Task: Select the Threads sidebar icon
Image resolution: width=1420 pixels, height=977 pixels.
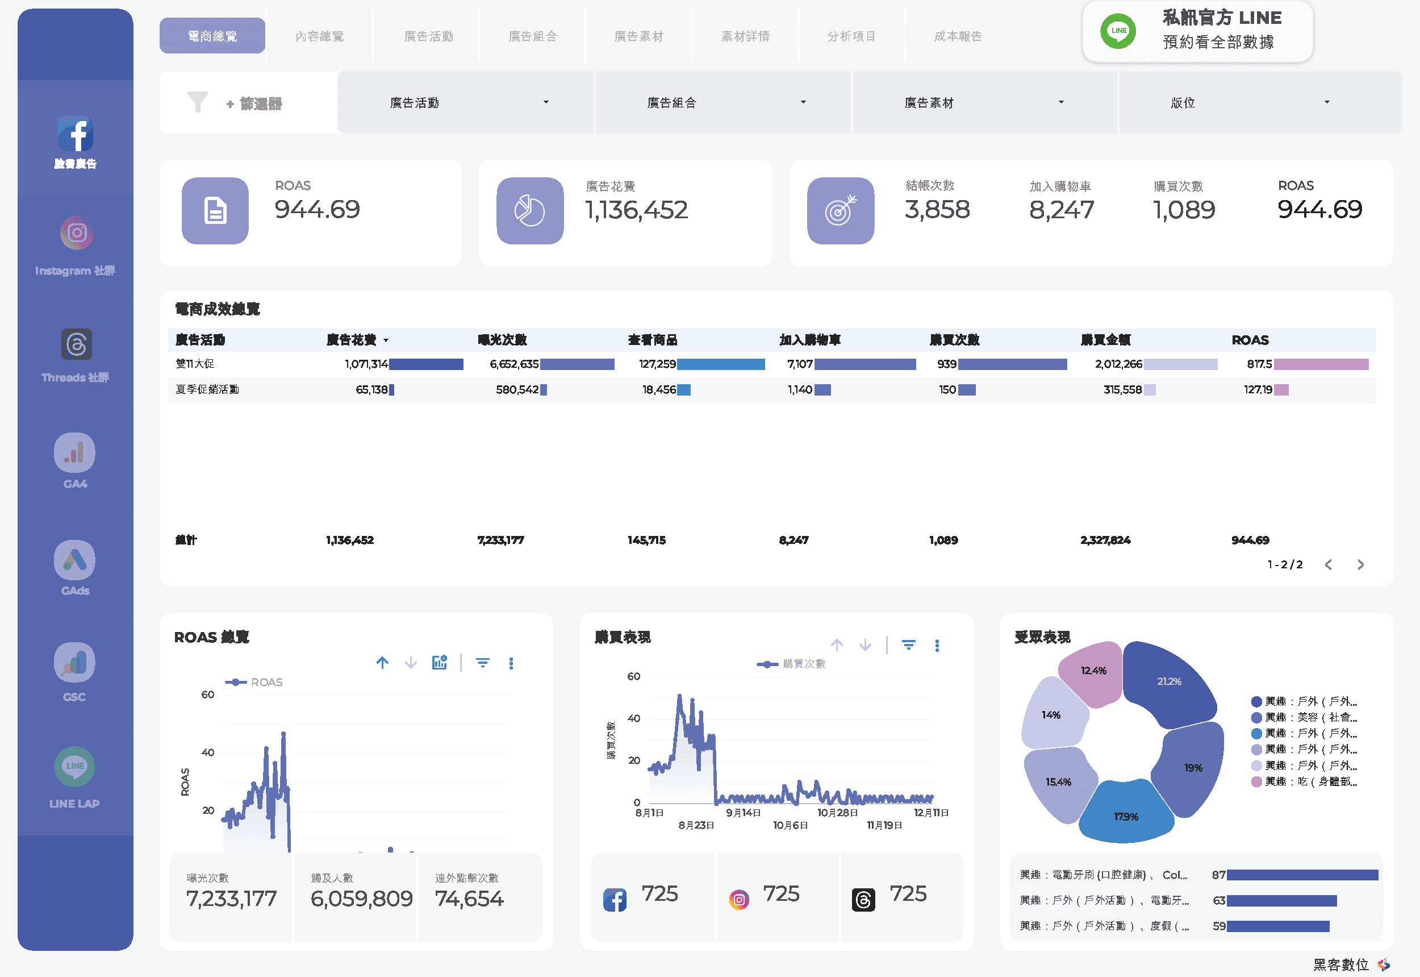Action: (x=76, y=344)
